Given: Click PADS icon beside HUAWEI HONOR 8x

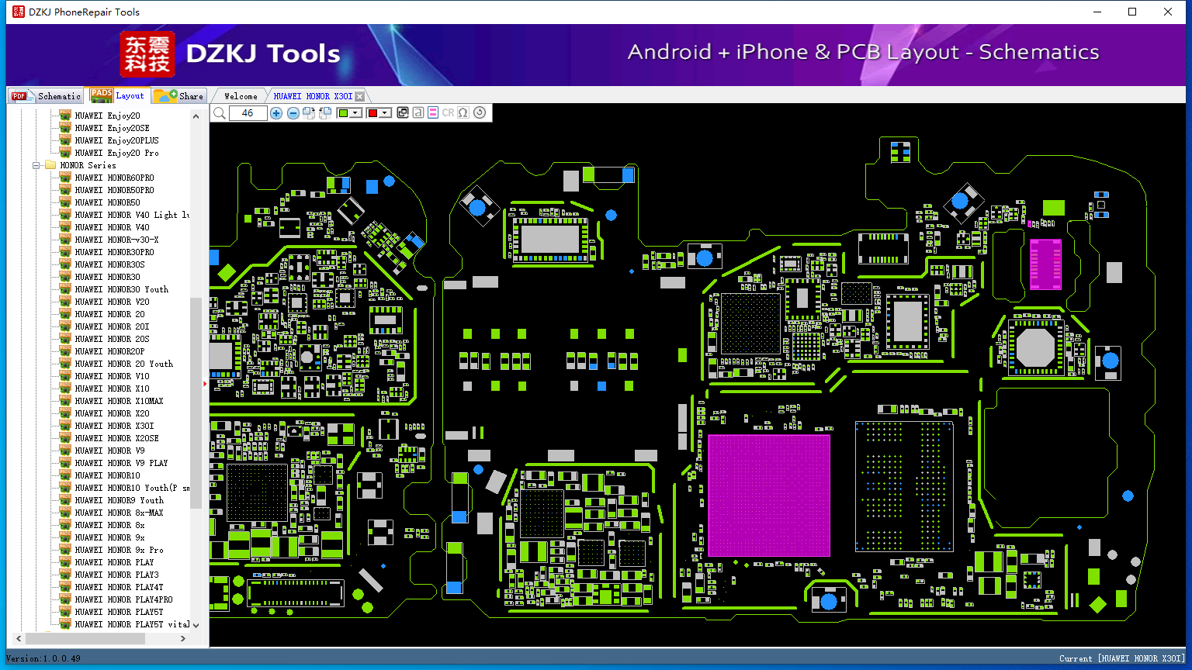Looking at the screenshot, I should (65, 525).
